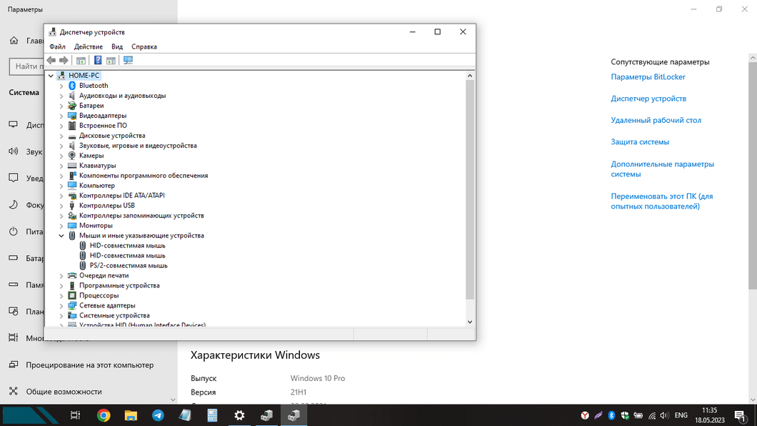
Task: Open the Действие menu
Action: (x=88, y=46)
